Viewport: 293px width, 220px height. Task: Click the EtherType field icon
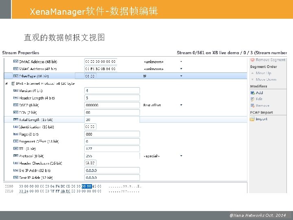[16, 76]
